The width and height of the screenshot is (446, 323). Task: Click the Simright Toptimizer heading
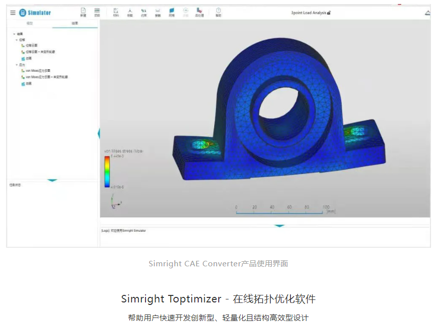[218, 299]
